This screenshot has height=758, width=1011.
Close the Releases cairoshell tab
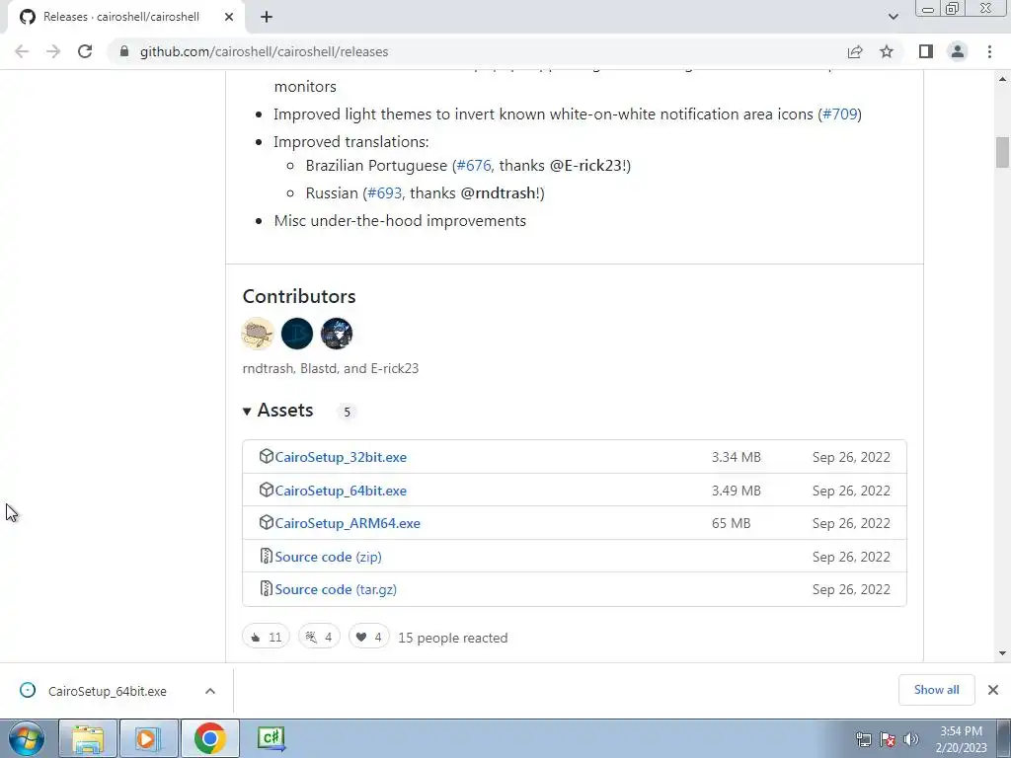[228, 17]
